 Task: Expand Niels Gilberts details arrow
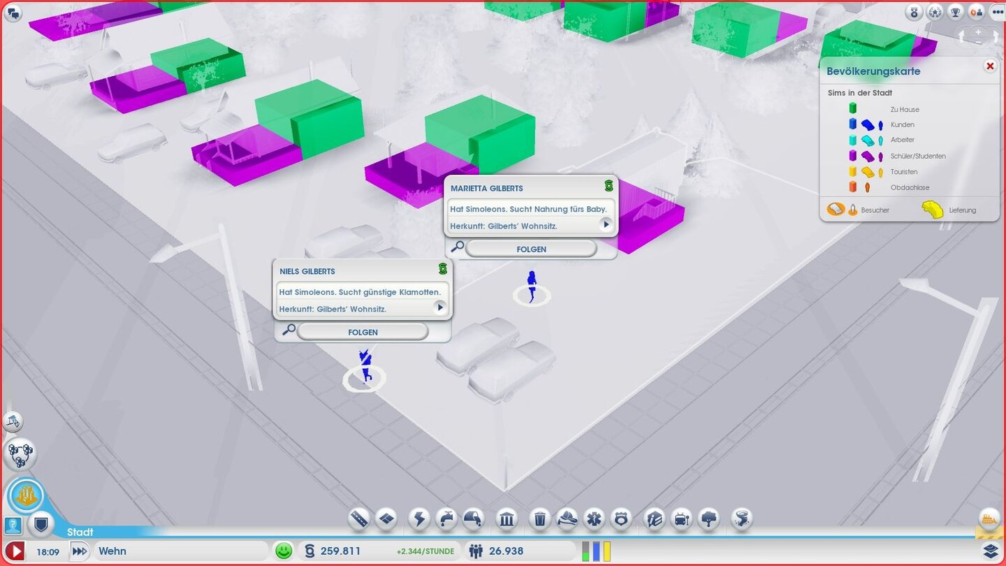pyautogui.click(x=439, y=307)
